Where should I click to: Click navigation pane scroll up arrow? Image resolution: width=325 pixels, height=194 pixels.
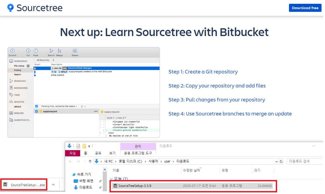(105, 169)
